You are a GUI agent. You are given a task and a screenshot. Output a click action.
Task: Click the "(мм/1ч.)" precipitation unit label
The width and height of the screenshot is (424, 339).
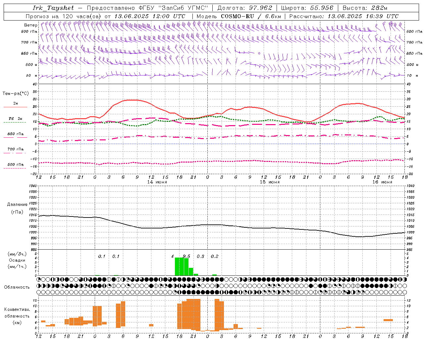click(x=17, y=266)
